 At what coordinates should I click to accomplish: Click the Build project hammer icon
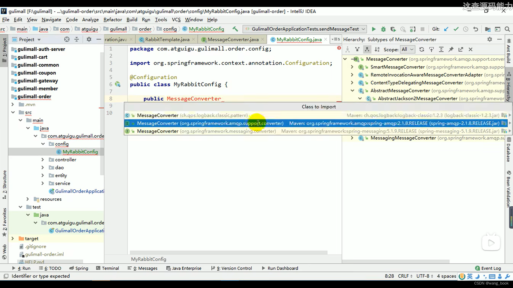tap(235, 29)
